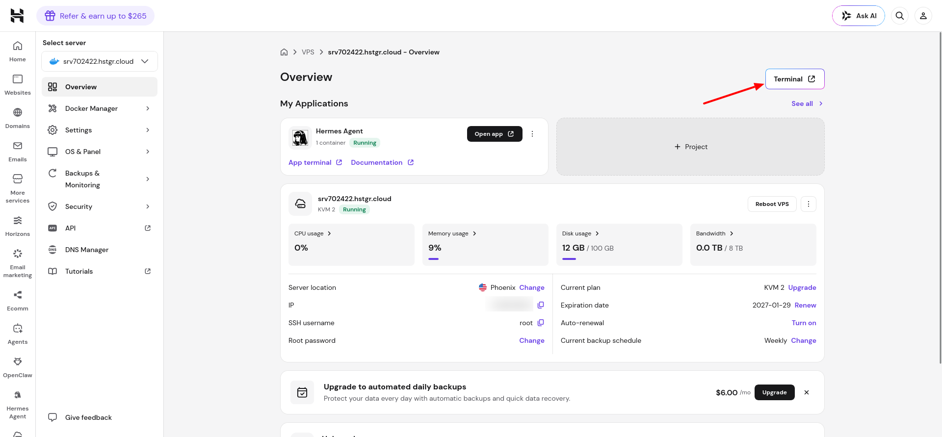Click Renew expiration date link
The height and width of the screenshot is (437, 942).
(806, 305)
